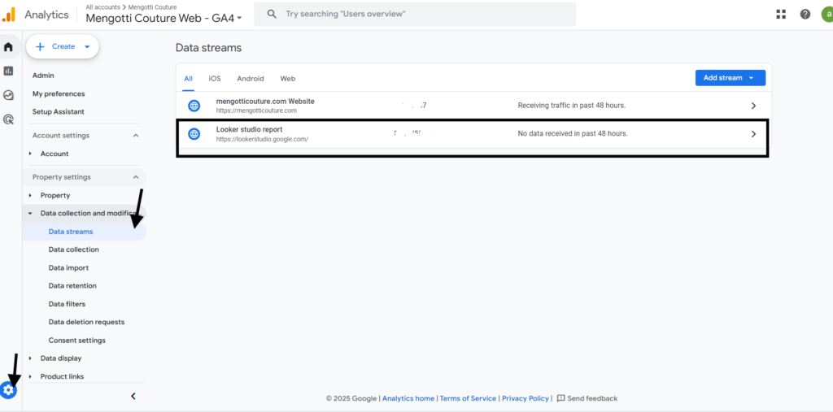Image resolution: width=833 pixels, height=412 pixels.
Task: Open Data collection settings
Action: pyautogui.click(x=73, y=249)
